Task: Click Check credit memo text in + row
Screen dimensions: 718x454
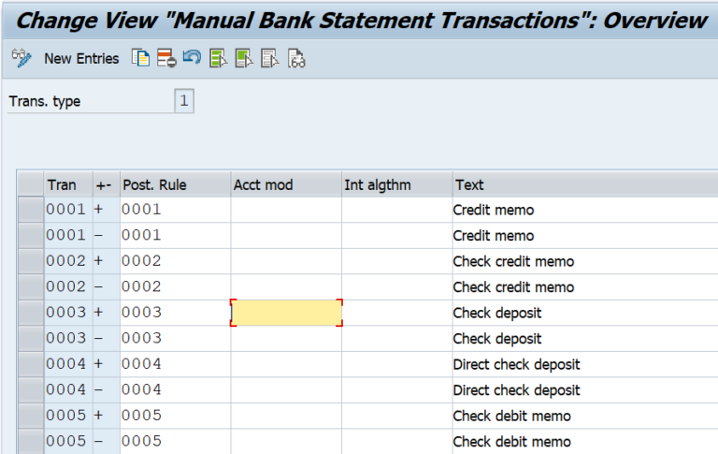Action: [x=513, y=261]
